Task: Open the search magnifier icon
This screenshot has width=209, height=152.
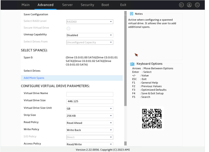Action: pos(197,5)
